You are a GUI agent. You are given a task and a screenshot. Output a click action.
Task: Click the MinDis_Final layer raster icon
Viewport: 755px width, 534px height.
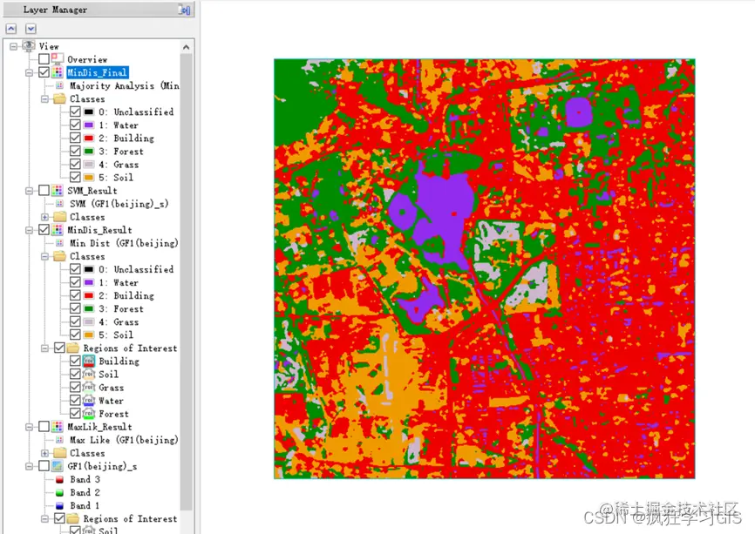(x=58, y=72)
